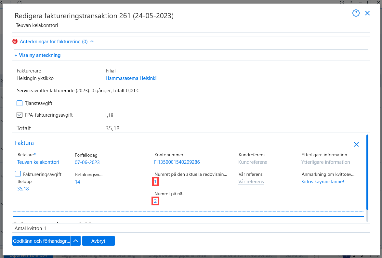This screenshot has height=258, width=382.
Task: Close the edit transaction dialog
Action: tap(367, 13)
